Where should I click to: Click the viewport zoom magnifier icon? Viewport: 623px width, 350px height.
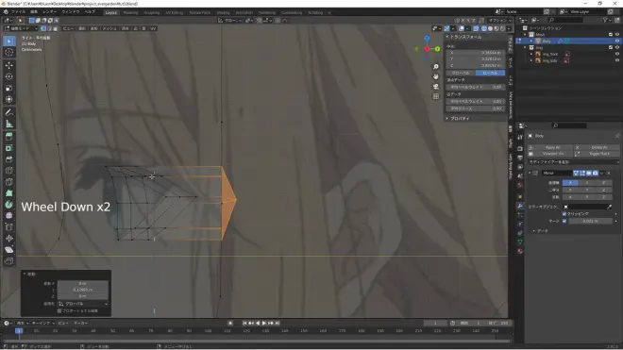(436, 67)
